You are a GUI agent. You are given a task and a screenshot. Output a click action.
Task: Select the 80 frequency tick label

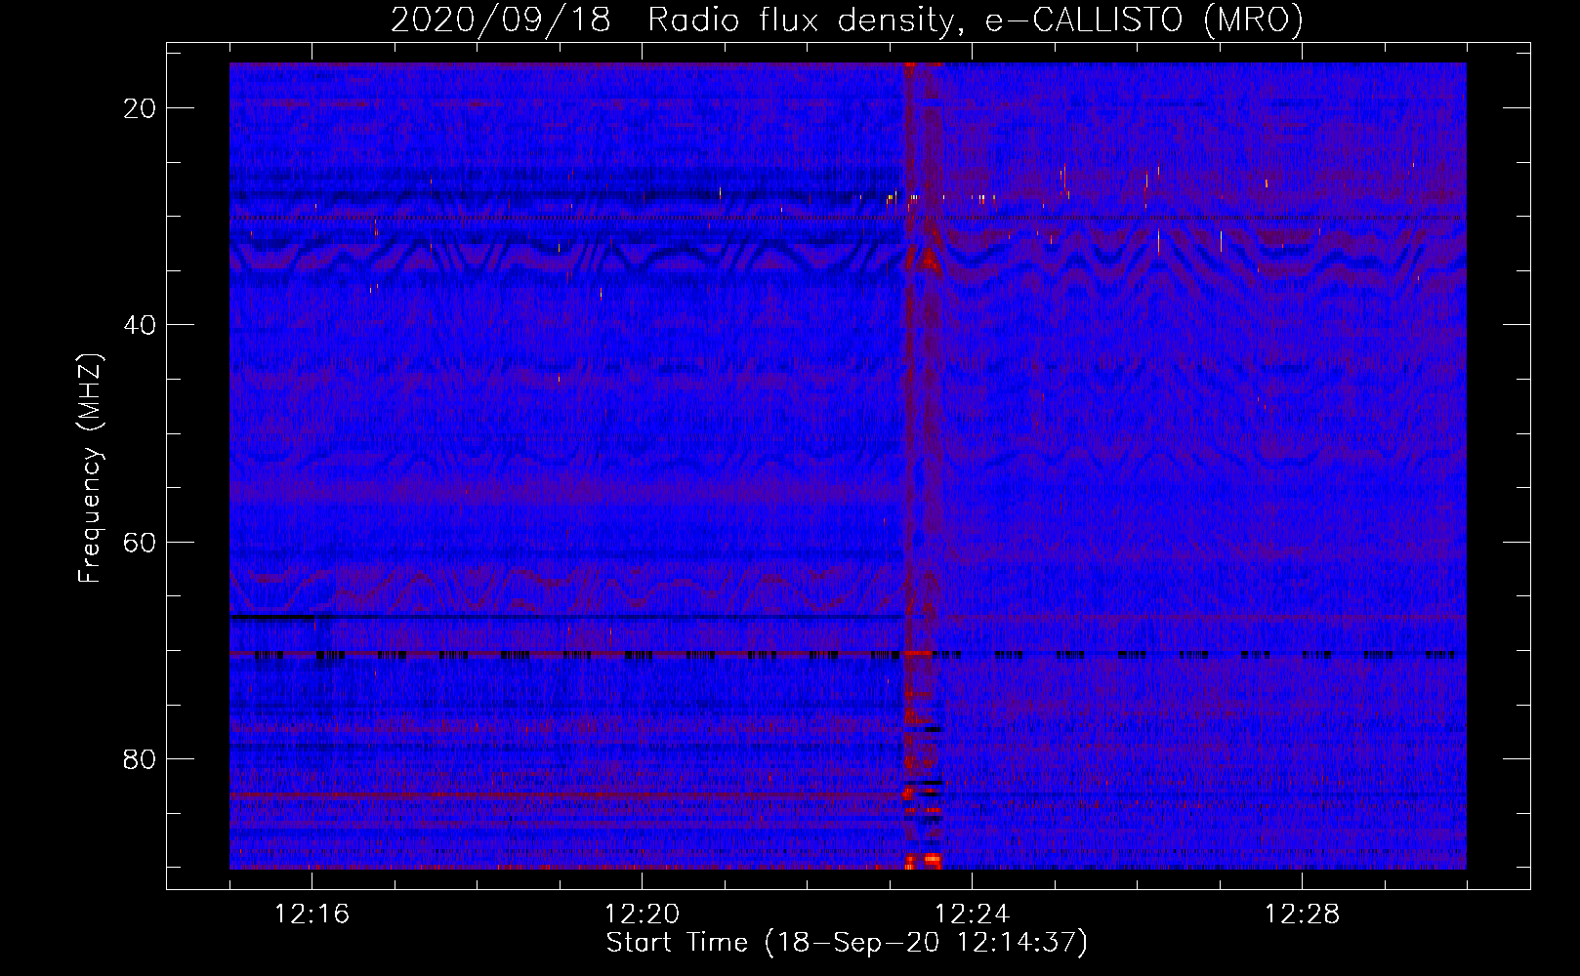[x=141, y=759]
